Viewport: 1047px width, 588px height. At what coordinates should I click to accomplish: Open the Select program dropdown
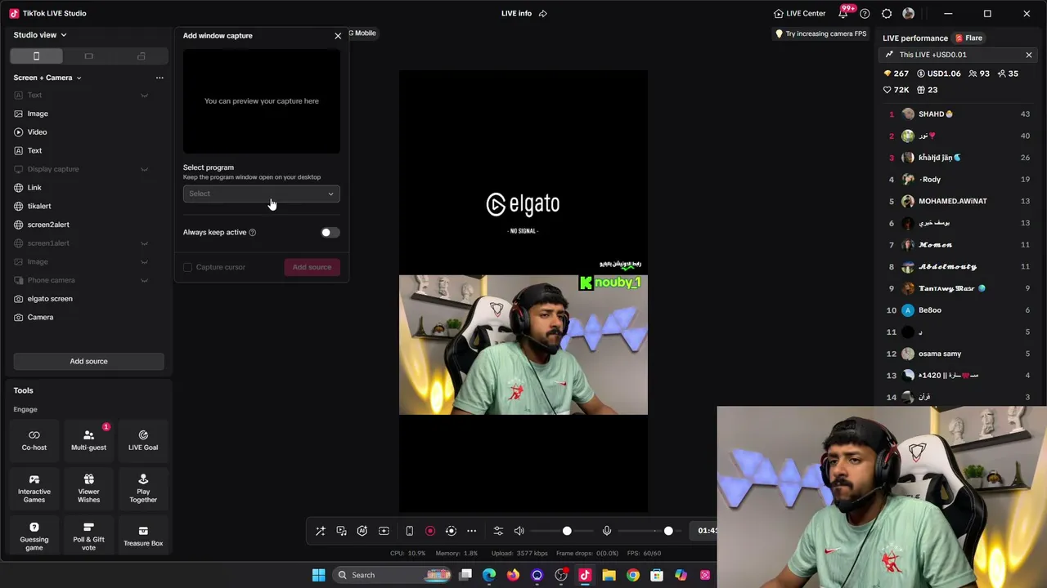point(261,194)
